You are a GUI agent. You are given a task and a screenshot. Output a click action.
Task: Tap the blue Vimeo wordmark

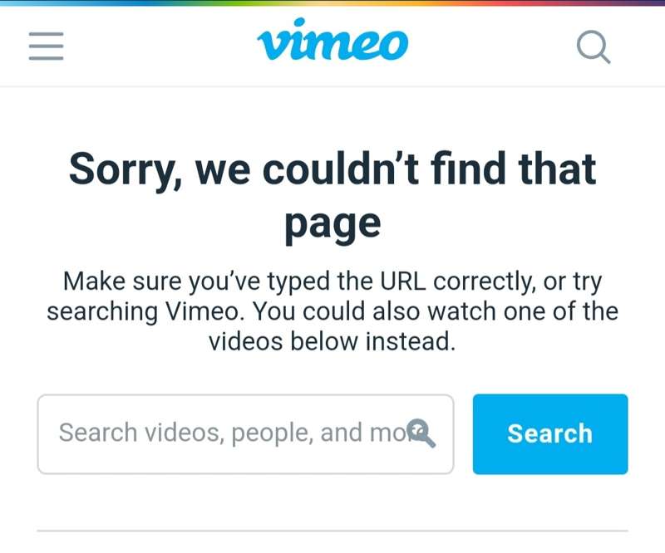(332, 39)
